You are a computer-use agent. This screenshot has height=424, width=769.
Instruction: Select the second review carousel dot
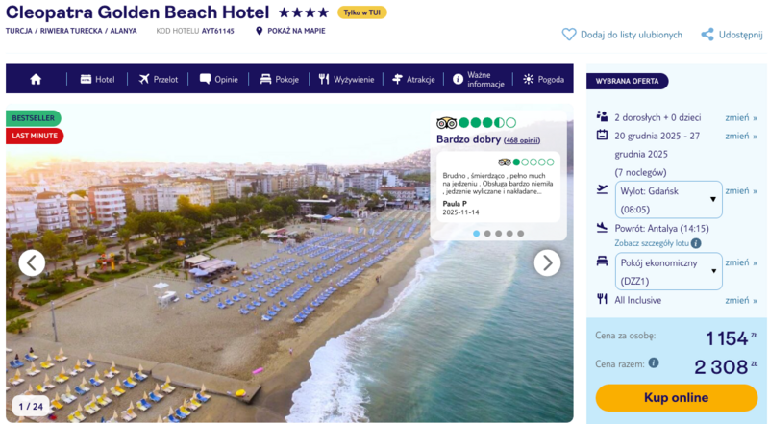(487, 233)
